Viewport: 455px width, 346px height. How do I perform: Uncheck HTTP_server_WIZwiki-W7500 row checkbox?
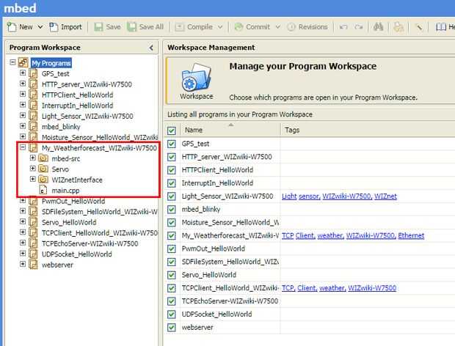pos(172,157)
